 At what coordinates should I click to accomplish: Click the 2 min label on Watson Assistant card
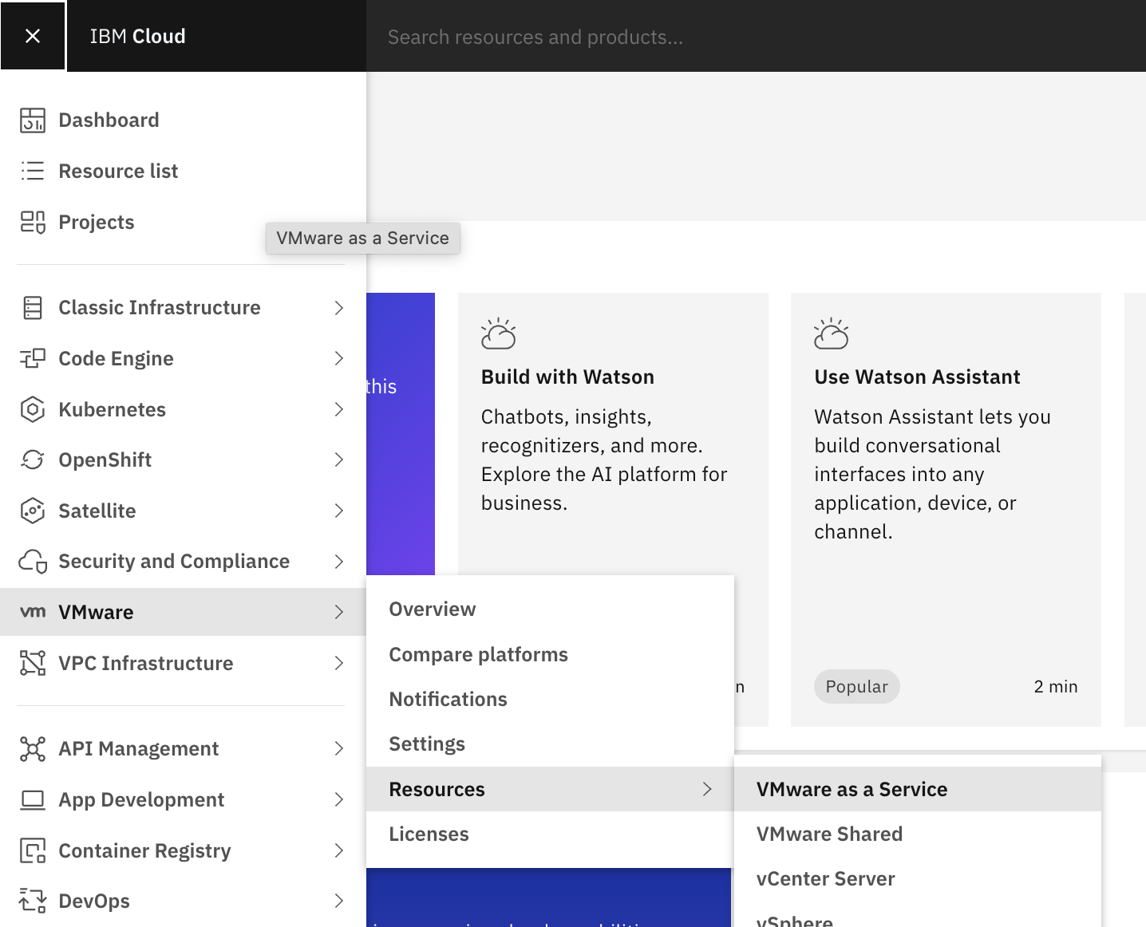point(1056,686)
